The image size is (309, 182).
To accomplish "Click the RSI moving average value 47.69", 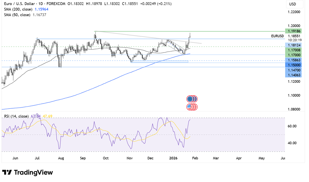I will click(x=47, y=116).
